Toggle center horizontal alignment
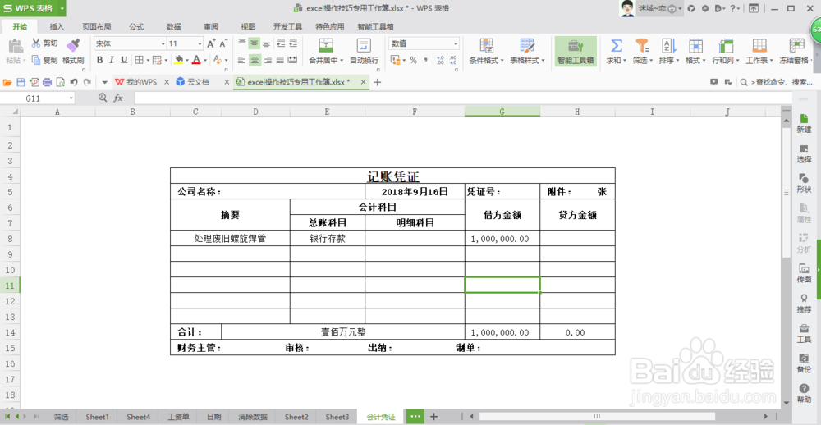The height and width of the screenshot is (425, 821). (x=255, y=60)
